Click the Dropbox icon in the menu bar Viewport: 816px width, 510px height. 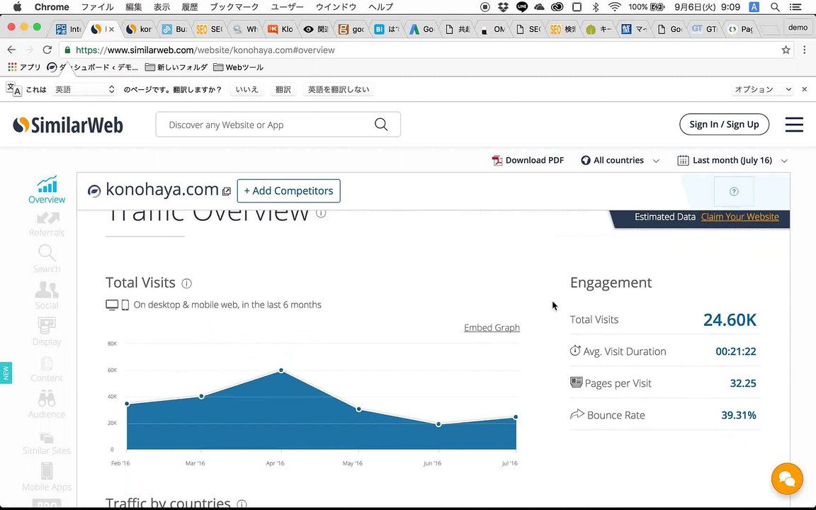click(503, 7)
